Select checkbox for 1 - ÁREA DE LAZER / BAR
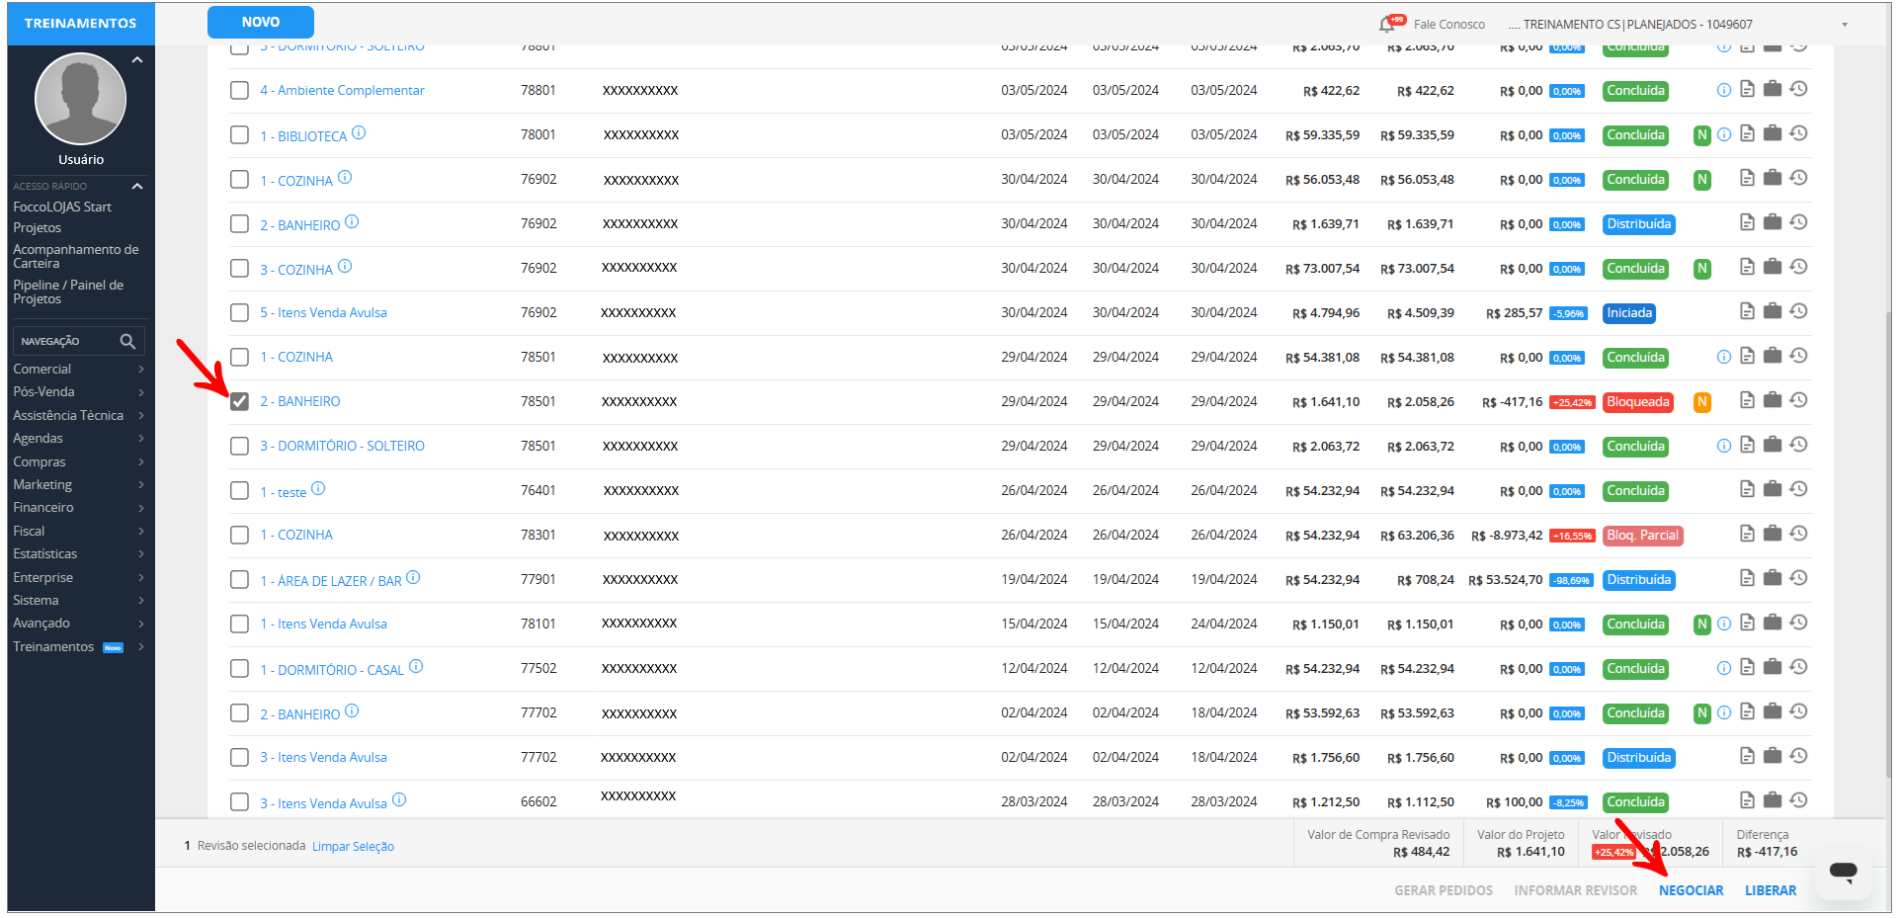The width and height of the screenshot is (1899, 918). coord(239,579)
